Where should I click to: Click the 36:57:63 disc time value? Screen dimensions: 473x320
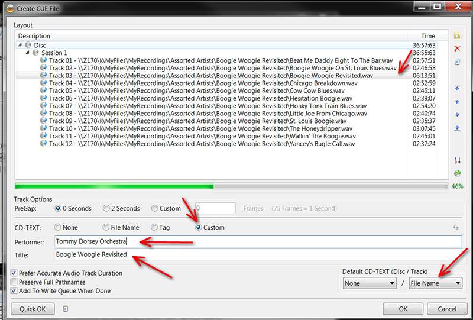[424, 45]
